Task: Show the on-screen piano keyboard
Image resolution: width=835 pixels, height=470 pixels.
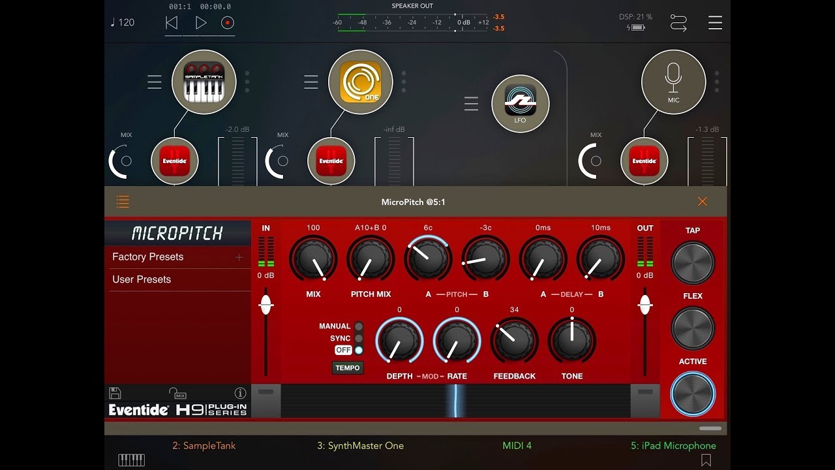Action: (131, 460)
